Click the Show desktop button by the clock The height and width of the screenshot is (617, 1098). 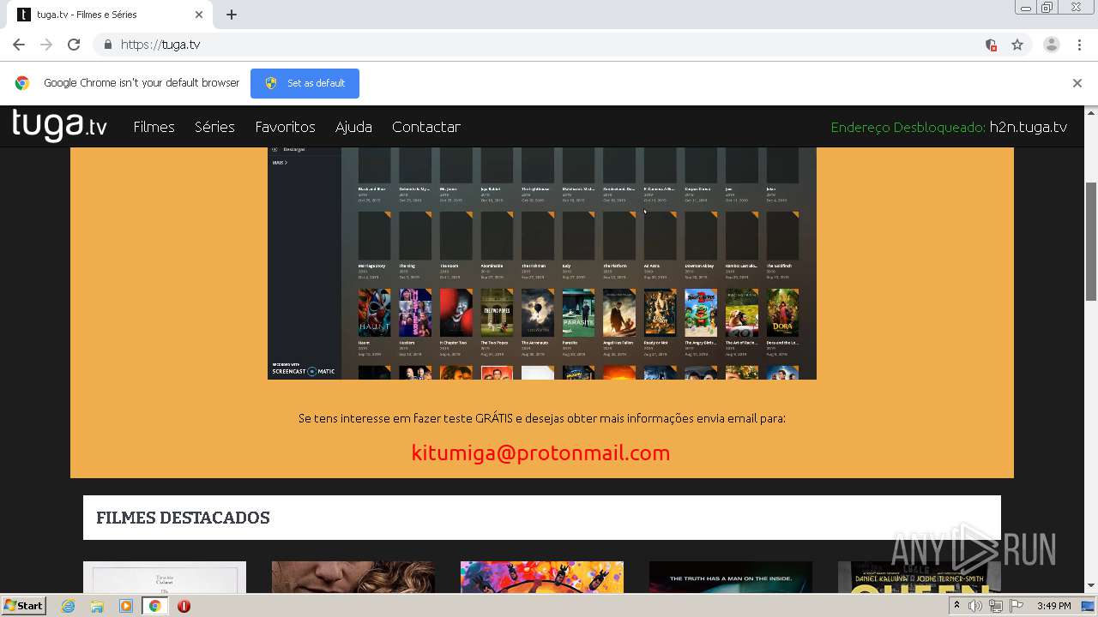1089,606
